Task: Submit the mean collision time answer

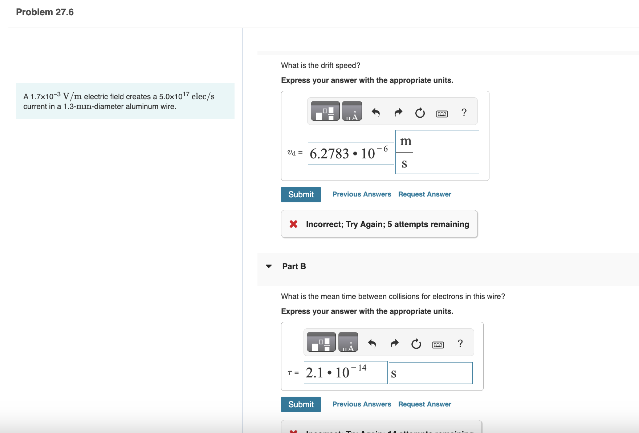Action: pyautogui.click(x=301, y=404)
